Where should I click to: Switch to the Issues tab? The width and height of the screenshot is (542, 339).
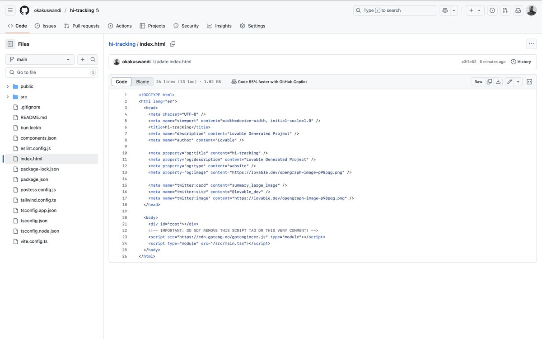(x=45, y=26)
